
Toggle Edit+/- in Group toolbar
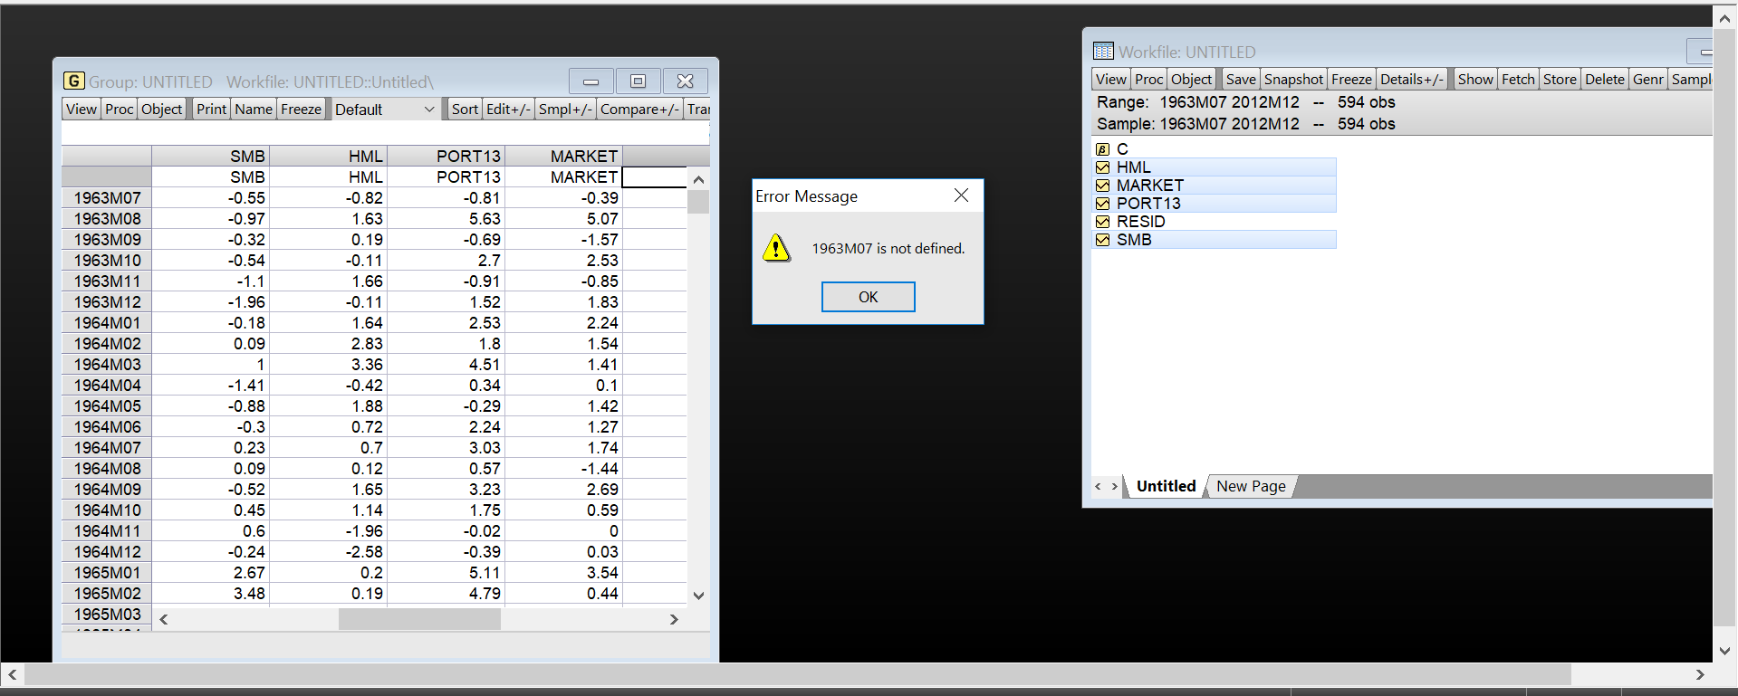[508, 110]
